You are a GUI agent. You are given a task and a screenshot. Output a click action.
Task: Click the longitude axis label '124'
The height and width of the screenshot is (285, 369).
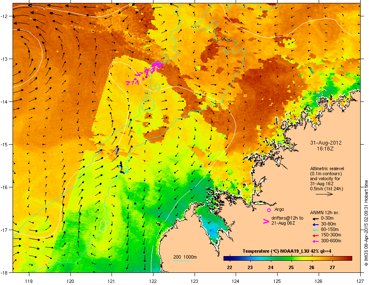(x=236, y=281)
